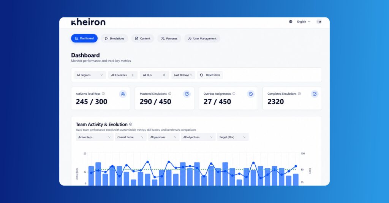
Task: Click the kheiron logo
Action: [88, 22]
